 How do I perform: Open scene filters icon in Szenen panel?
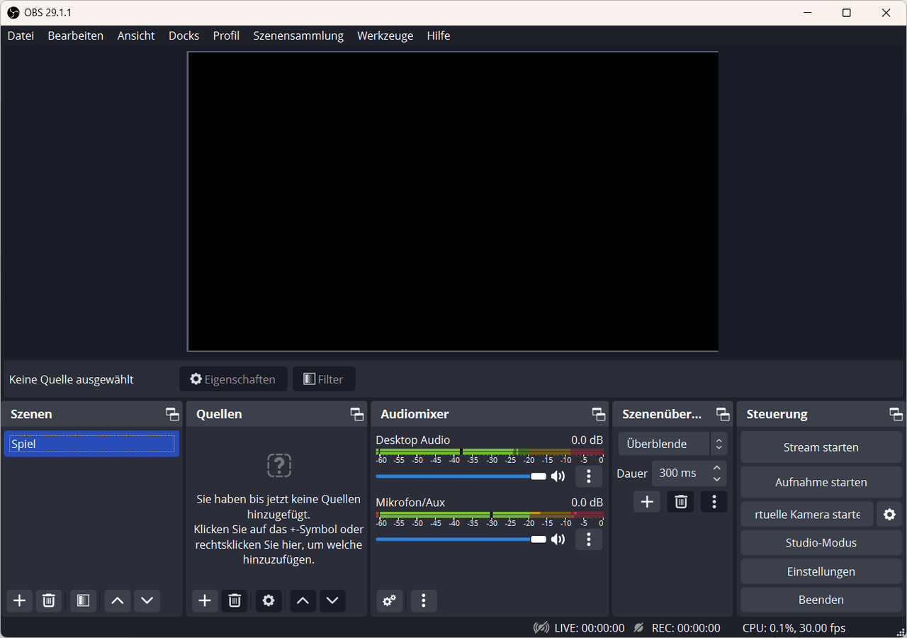[83, 600]
